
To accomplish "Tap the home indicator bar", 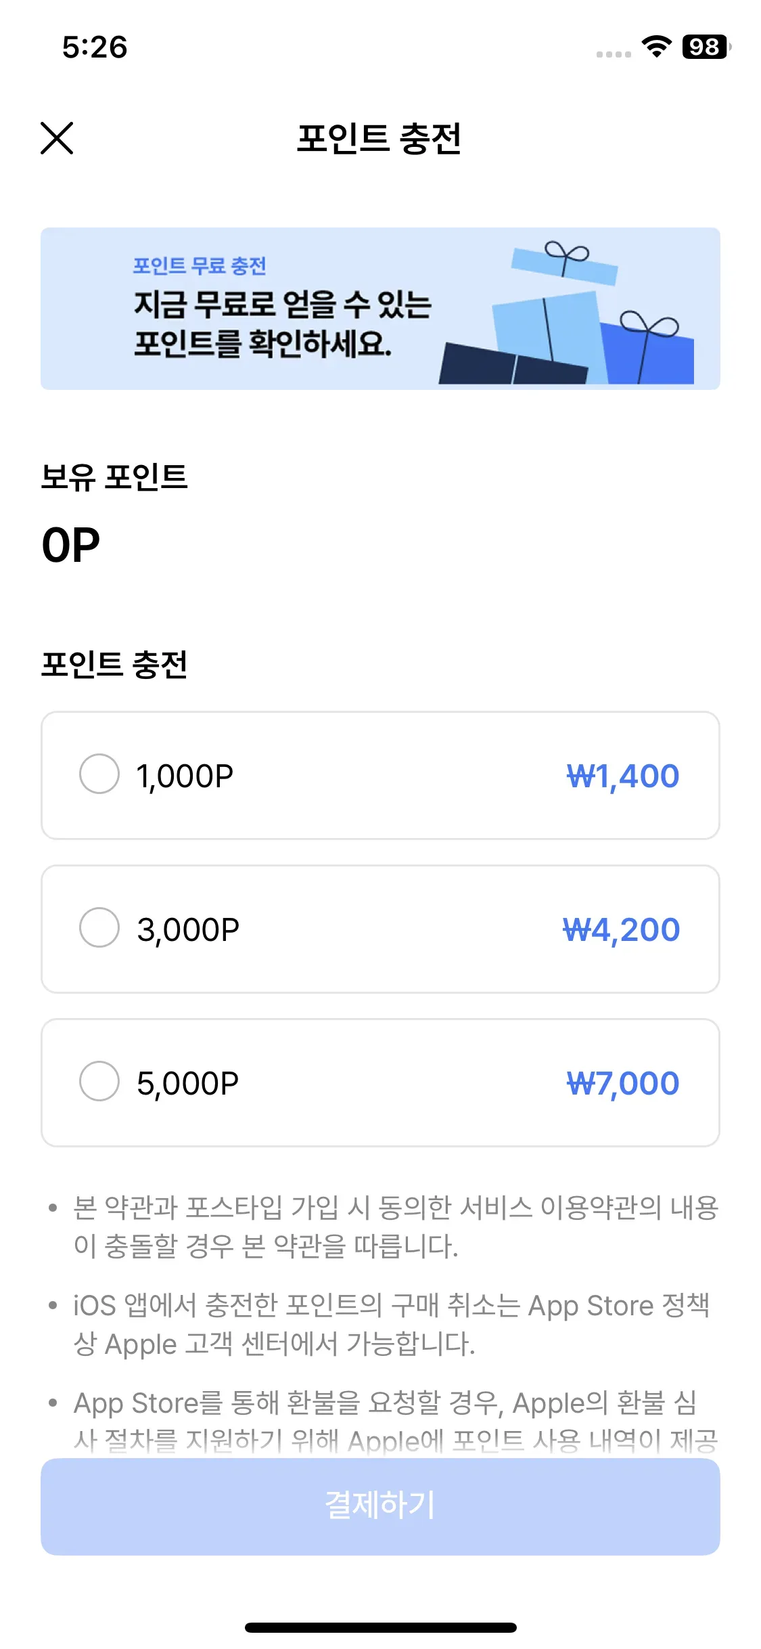I will pos(380,1627).
